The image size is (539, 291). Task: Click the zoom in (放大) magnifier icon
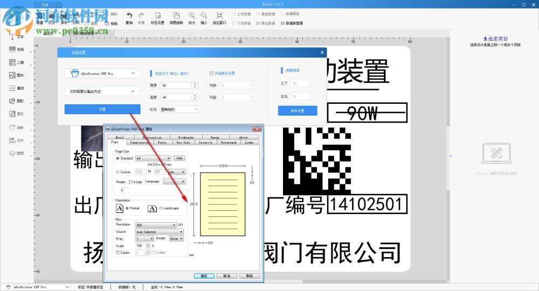pyautogui.click(x=191, y=16)
